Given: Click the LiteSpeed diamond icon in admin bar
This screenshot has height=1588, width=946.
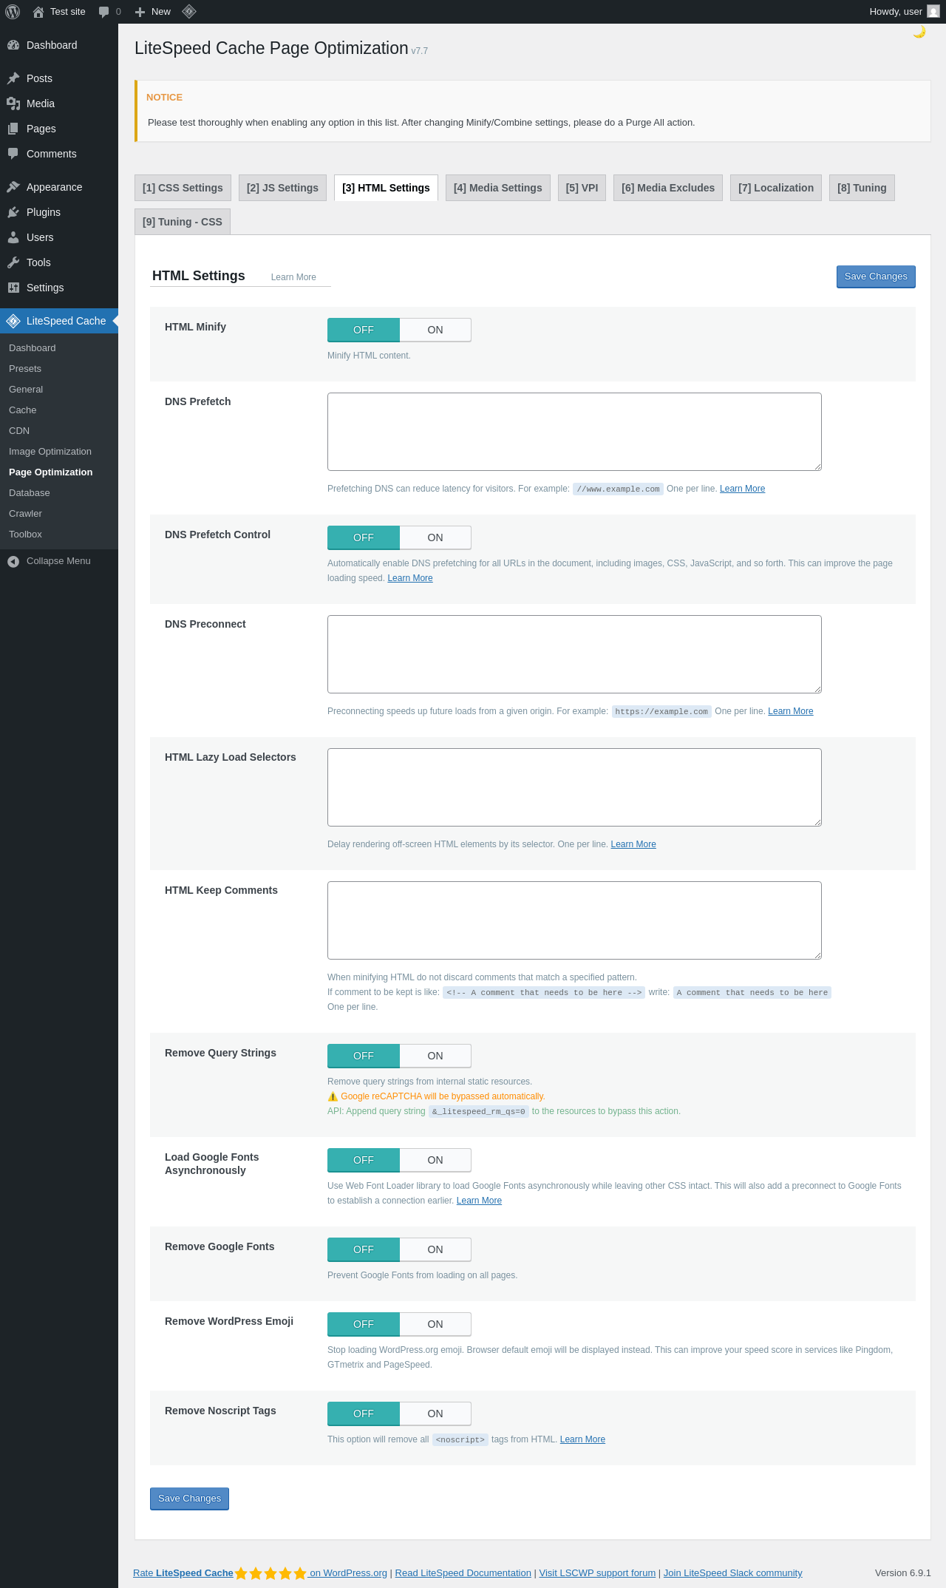Looking at the screenshot, I should [x=189, y=11].
